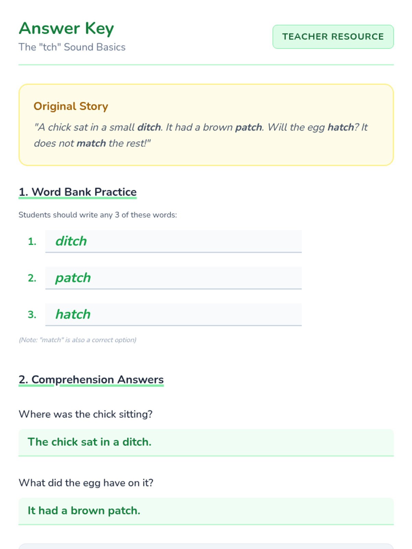Screen dimensions: 412x549
Task: Click the third answer line containing "hatch"
Action: pos(173,314)
